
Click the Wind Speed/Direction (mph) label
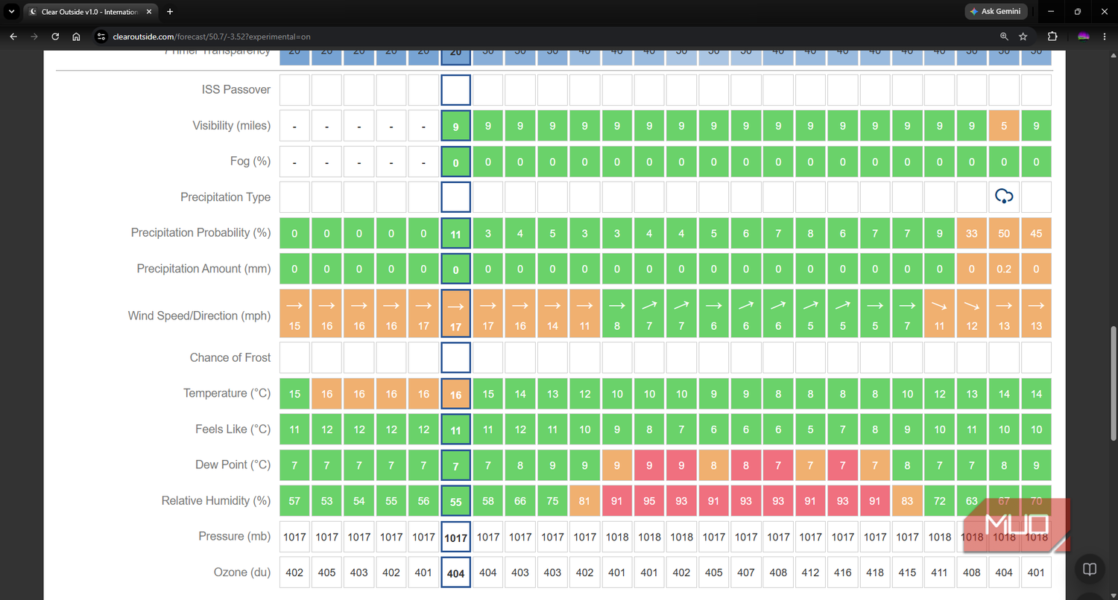click(199, 316)
